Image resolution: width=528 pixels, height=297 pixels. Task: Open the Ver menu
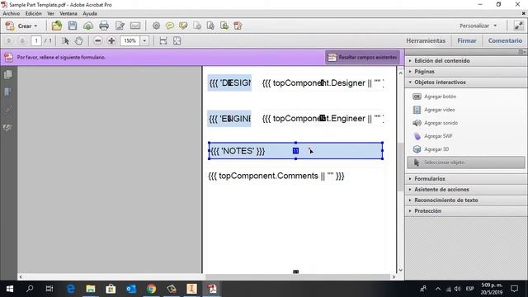click(x=50, y=13)
